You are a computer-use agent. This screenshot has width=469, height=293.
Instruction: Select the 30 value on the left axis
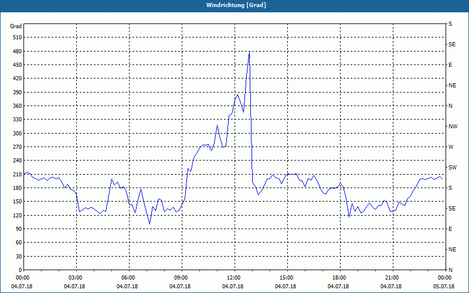19,257
